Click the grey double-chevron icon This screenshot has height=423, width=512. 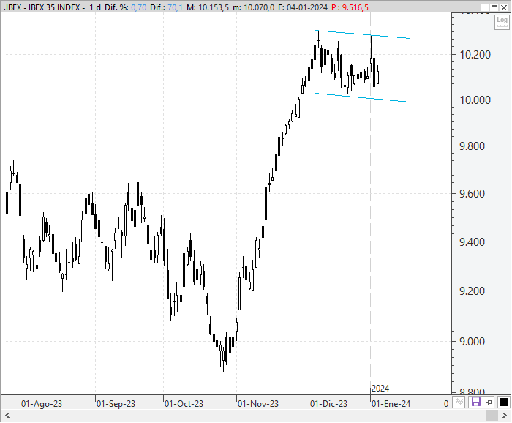(x=459, y=402)
